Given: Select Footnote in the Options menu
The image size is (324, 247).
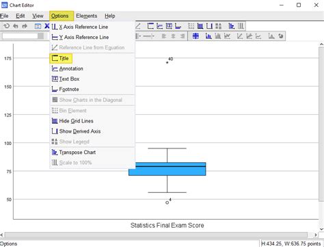Looking at the screenshot, I should pos(92,89).
